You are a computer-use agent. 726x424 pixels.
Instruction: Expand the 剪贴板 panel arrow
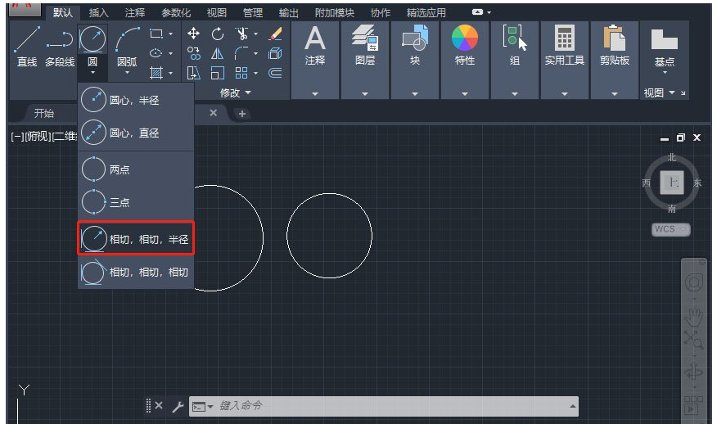[615, 93]
